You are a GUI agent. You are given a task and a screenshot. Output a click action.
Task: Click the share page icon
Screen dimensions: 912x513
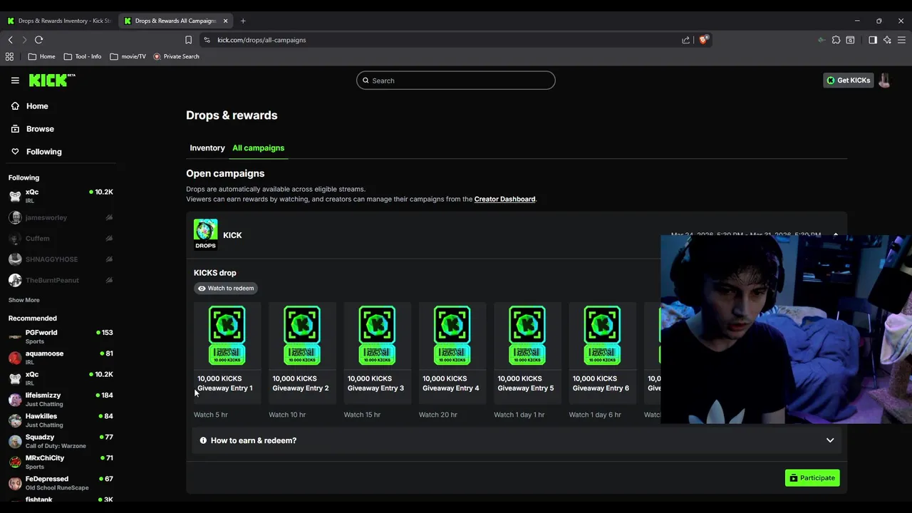coord(685,40)
